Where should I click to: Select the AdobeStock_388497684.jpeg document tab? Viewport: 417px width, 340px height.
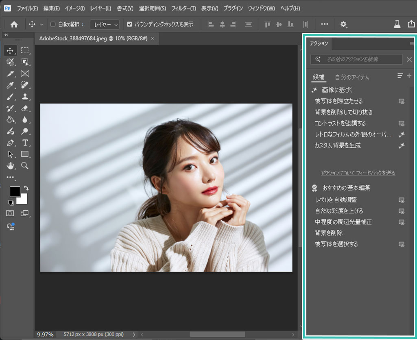click(x=93, y=39)
